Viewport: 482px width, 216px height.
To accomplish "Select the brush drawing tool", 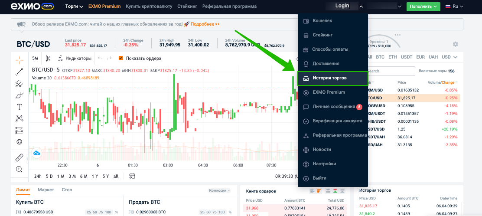I will [x=20, y=95].
